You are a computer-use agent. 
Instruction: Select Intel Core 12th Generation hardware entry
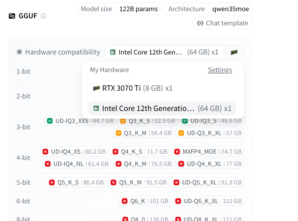tap(162, 108)
